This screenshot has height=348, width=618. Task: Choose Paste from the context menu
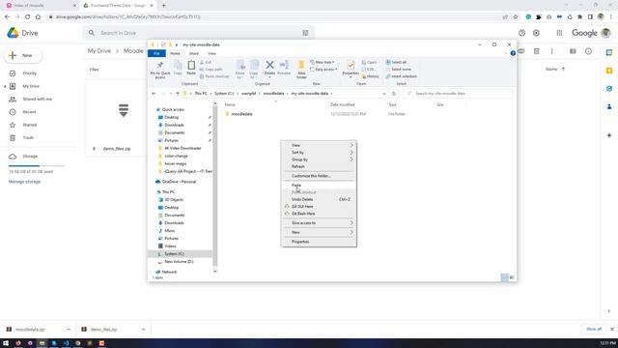(x=319, y=185)
